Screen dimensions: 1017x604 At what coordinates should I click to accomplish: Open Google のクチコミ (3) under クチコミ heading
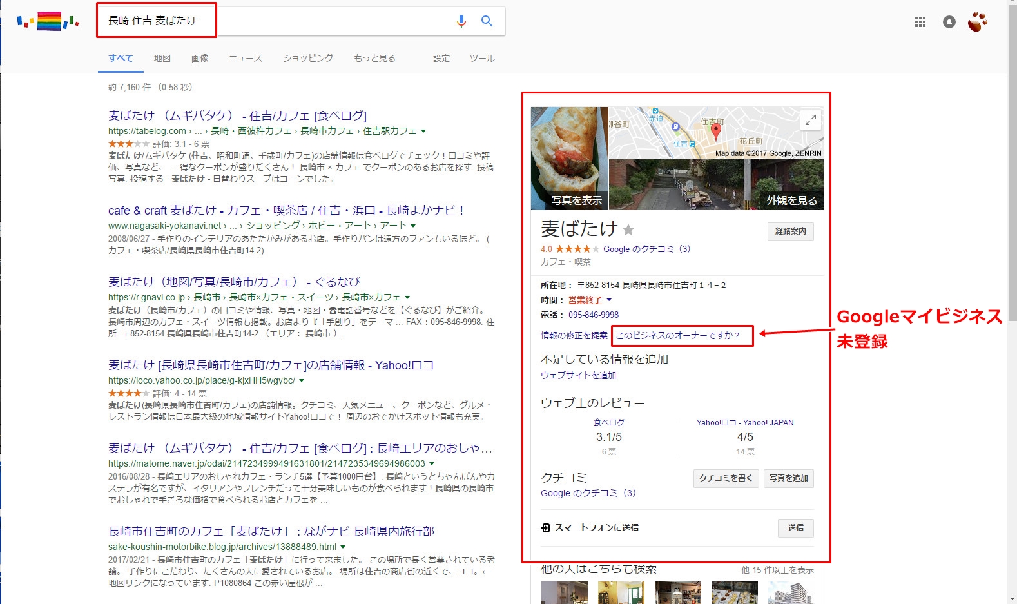[x=588, y=493]
